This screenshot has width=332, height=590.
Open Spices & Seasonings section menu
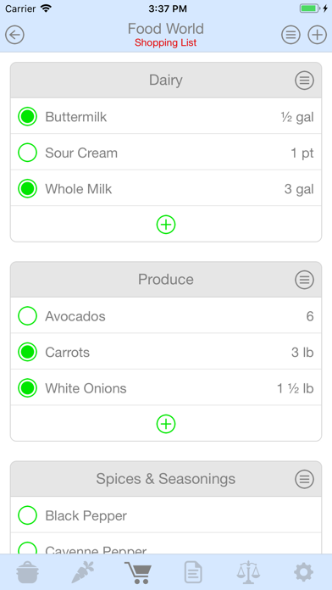pyautogui.click(x=304, y=479)
